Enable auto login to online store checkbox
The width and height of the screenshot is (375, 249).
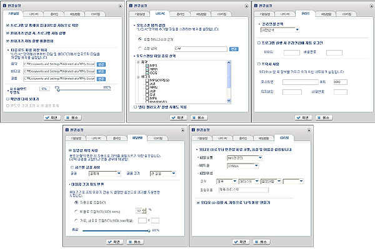coord(259,43)
